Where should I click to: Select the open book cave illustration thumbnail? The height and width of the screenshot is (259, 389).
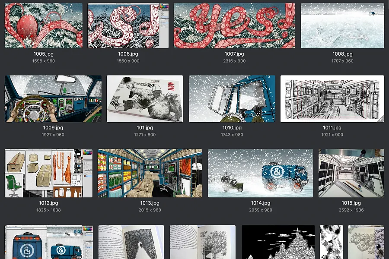tap(131, 242)
